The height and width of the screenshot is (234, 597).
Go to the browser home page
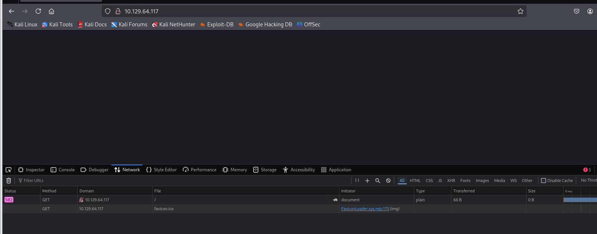coord(52,12)
